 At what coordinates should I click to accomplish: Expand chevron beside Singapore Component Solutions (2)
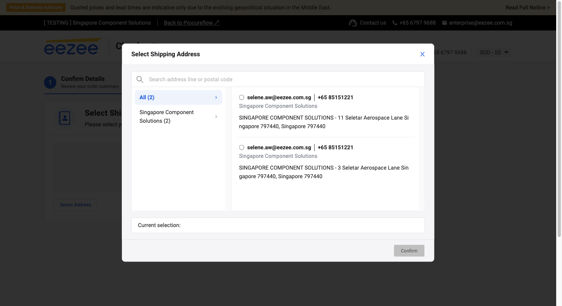click(216, 116)
